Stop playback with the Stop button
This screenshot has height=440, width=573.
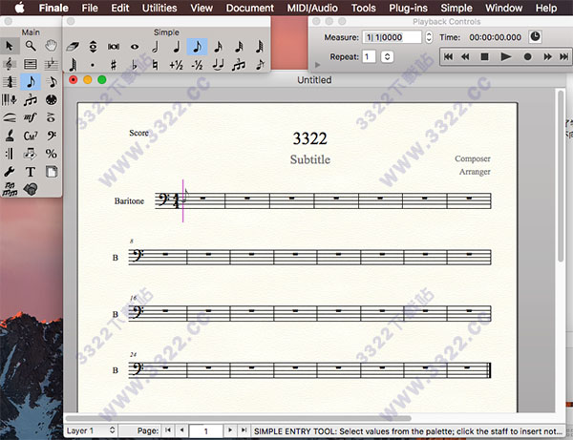point(484,56)
